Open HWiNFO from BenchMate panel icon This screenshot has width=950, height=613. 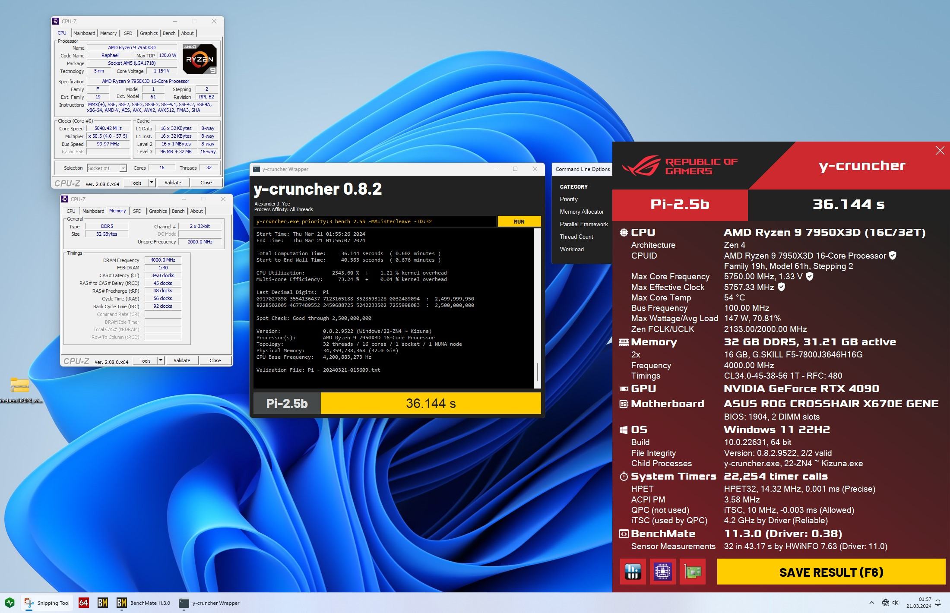(633, 572)
